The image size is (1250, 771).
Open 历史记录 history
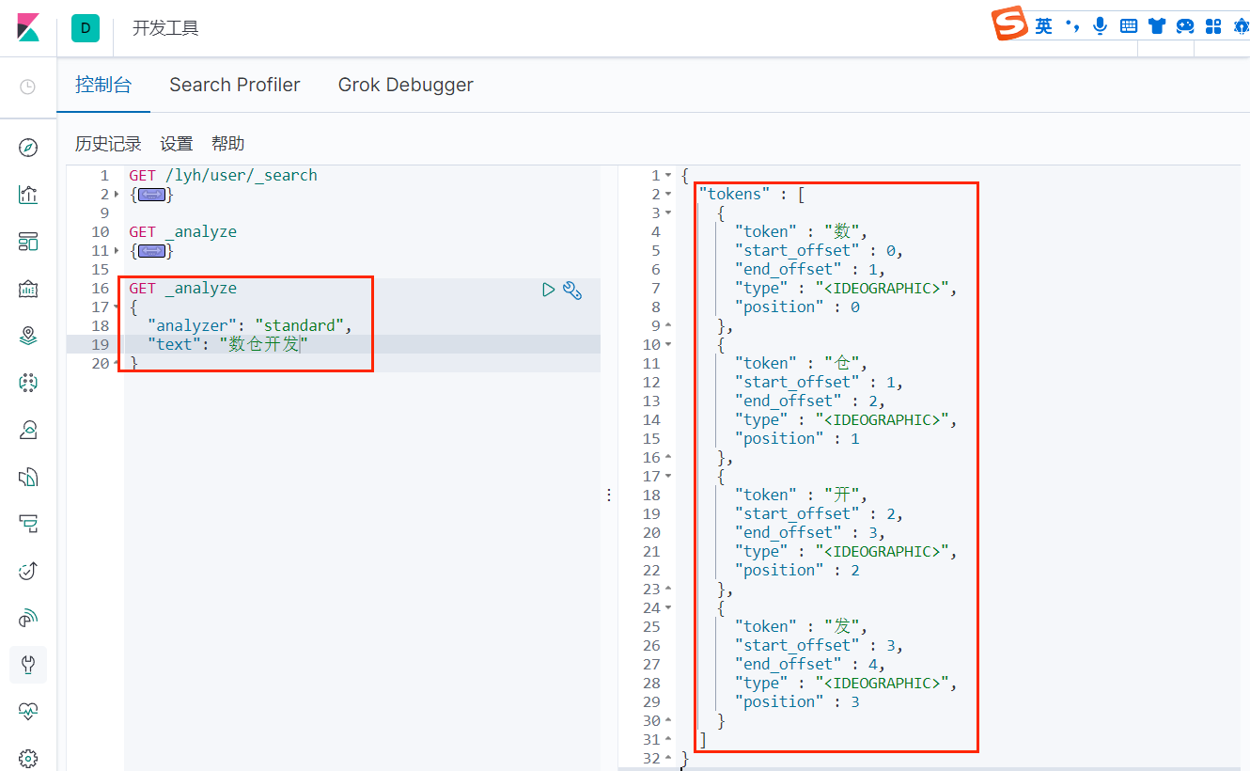click(x=108, y=144)
